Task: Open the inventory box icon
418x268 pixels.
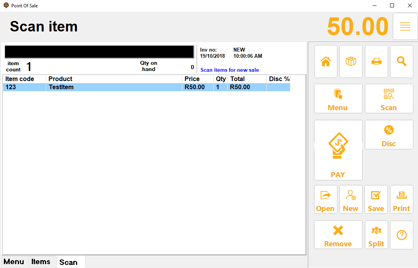Action: pyautogui.click(x=351, y=62)
